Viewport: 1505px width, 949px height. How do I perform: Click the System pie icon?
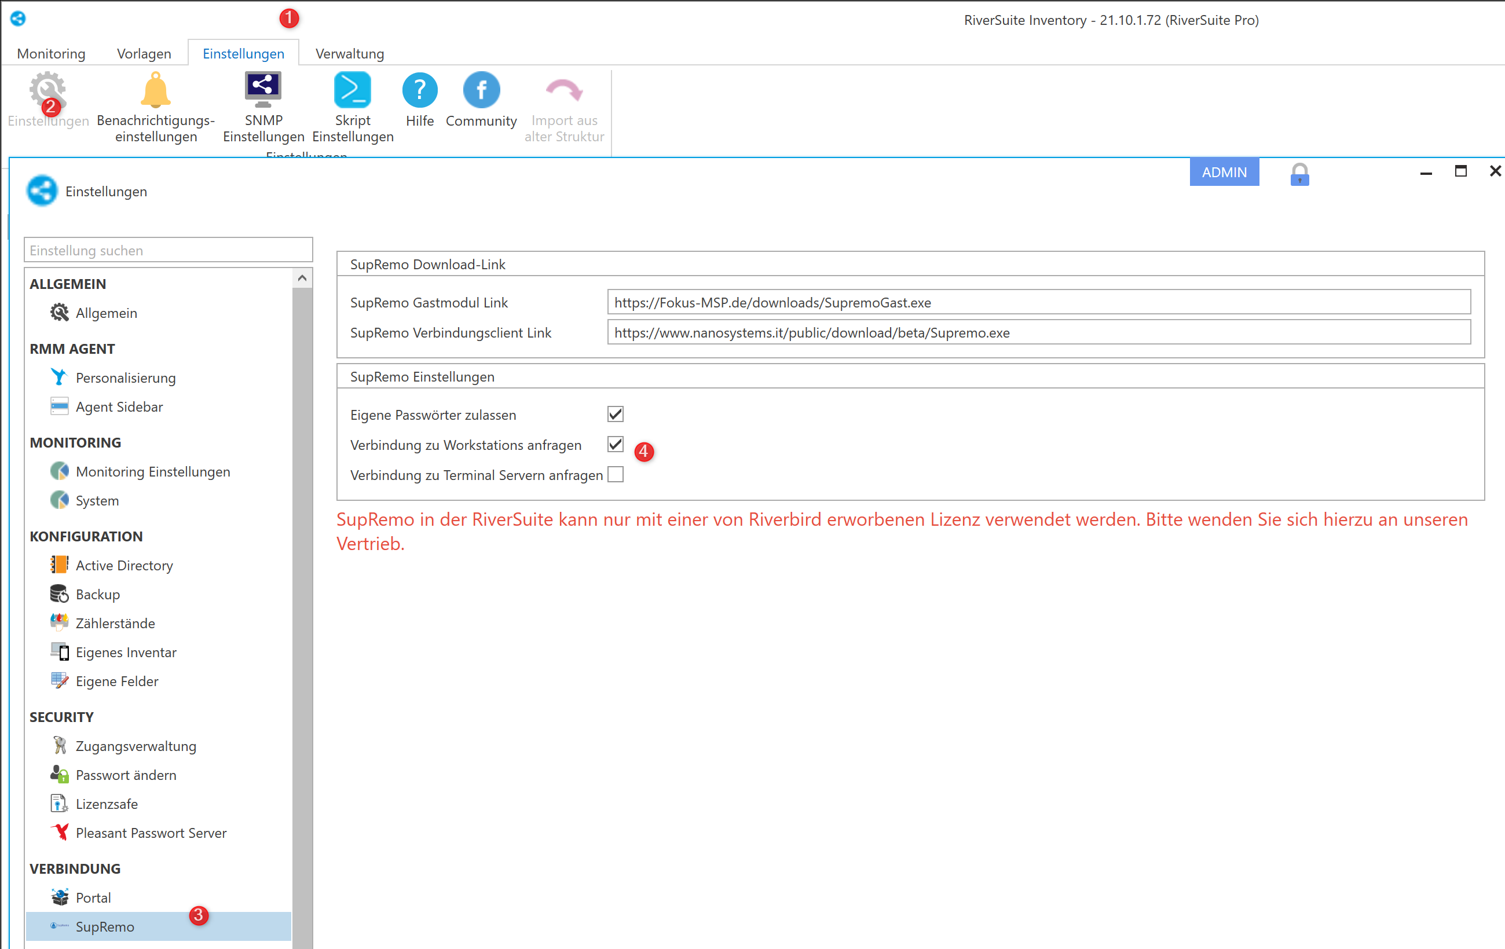60,500
